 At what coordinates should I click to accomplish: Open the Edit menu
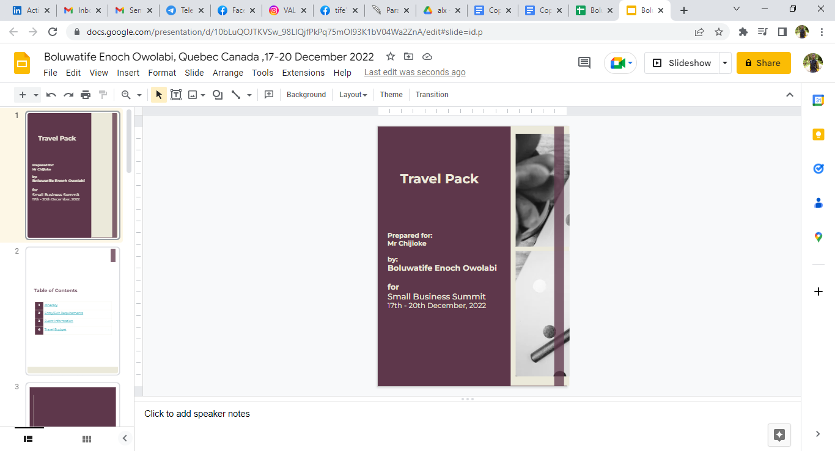coord(73,73)
